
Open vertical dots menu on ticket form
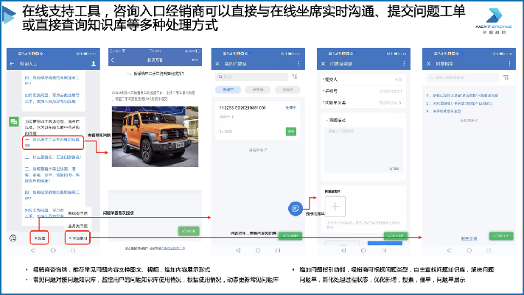pyautogui.click(x=405, y=65)
